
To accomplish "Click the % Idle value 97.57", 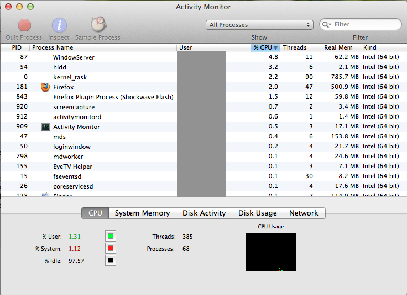I will tap(76, 261).
